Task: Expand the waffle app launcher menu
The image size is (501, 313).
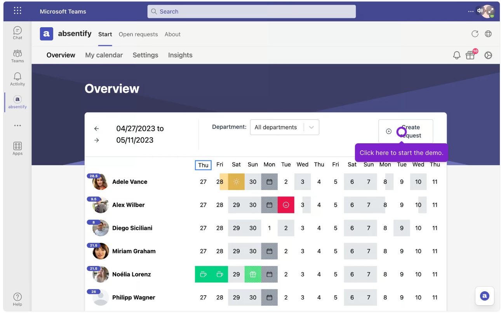Action: point(17,10)
